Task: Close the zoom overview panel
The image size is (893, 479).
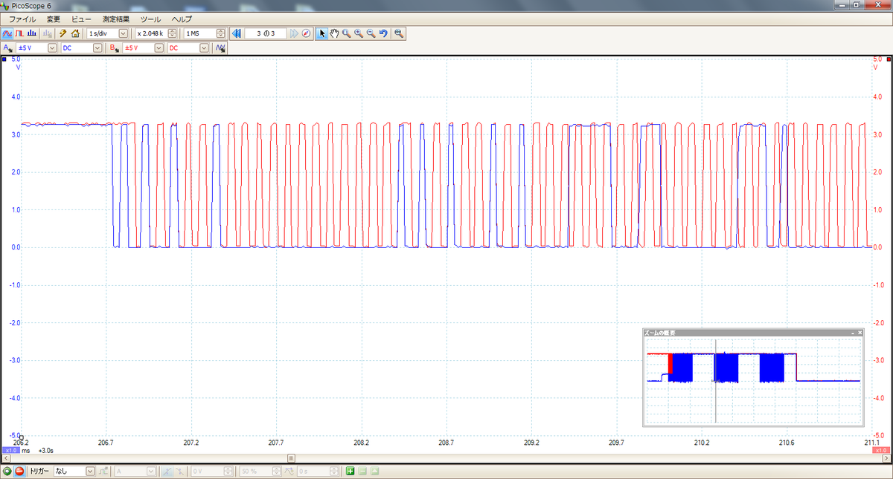Action: (859, 332)
